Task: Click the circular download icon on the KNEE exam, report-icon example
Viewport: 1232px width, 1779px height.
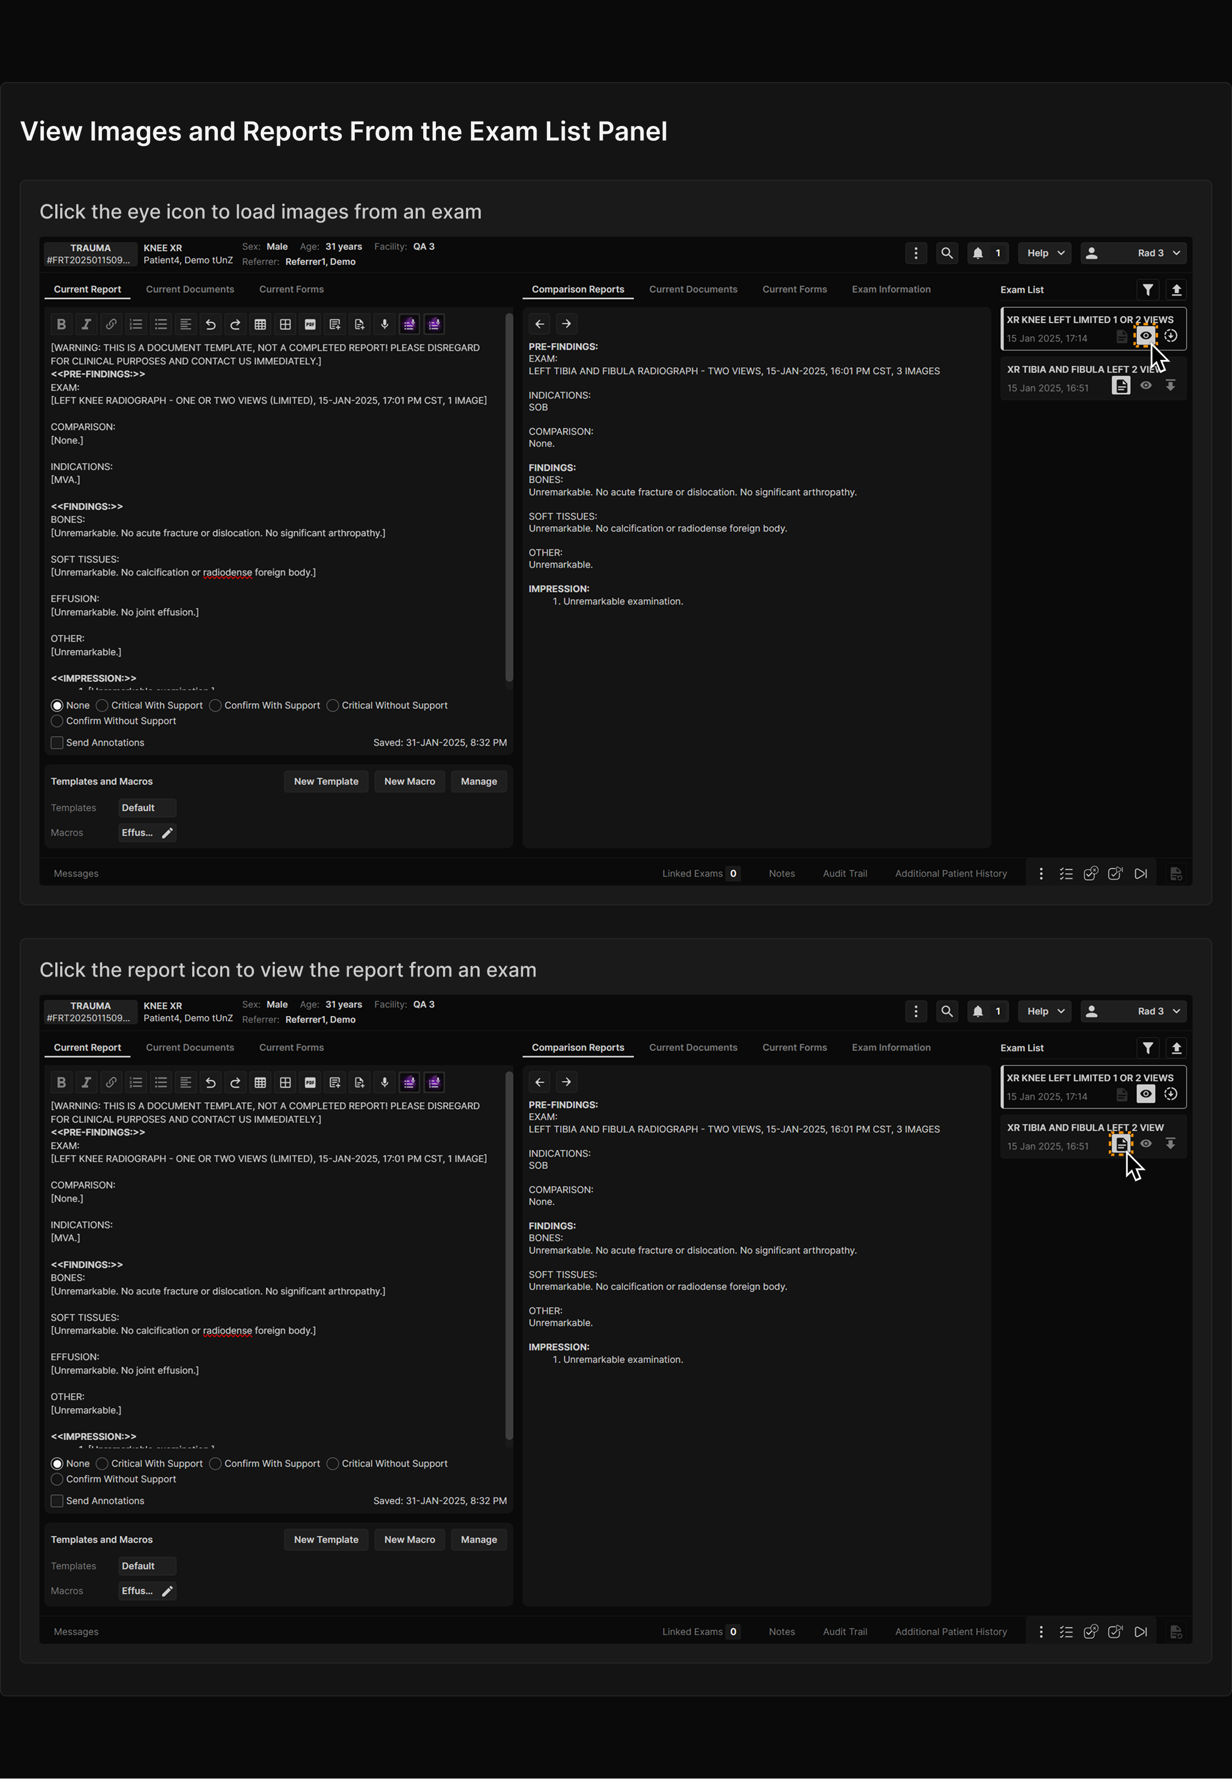Action: pos(1170,1094)
